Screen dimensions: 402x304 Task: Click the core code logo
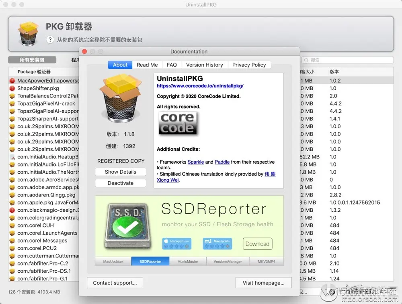[x=178, y=123]
